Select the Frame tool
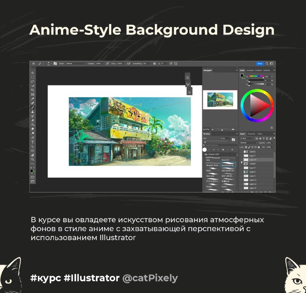Image resolution: width=306 pixels, height=293 pixels. tap(33, 94)
